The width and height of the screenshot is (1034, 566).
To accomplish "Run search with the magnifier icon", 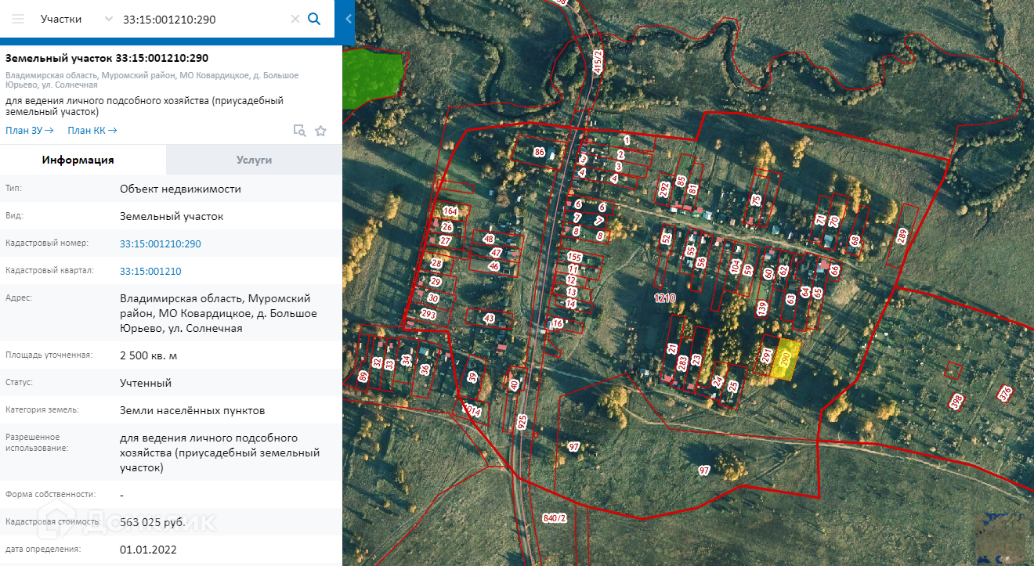I will (x=314, y=19).
